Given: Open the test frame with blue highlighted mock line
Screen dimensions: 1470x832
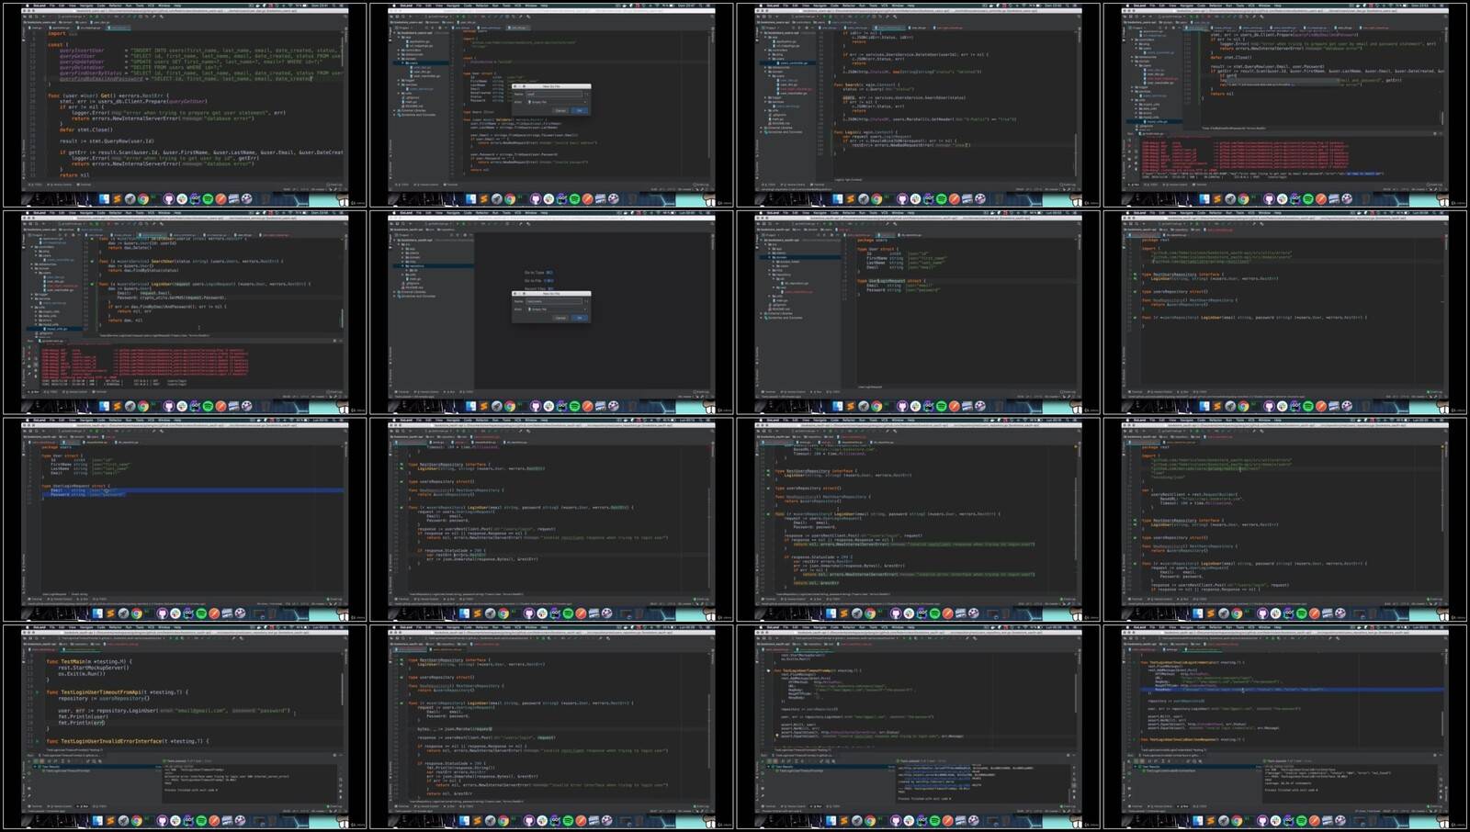Looking at the screenshot, I should (x=1284, y=727).
